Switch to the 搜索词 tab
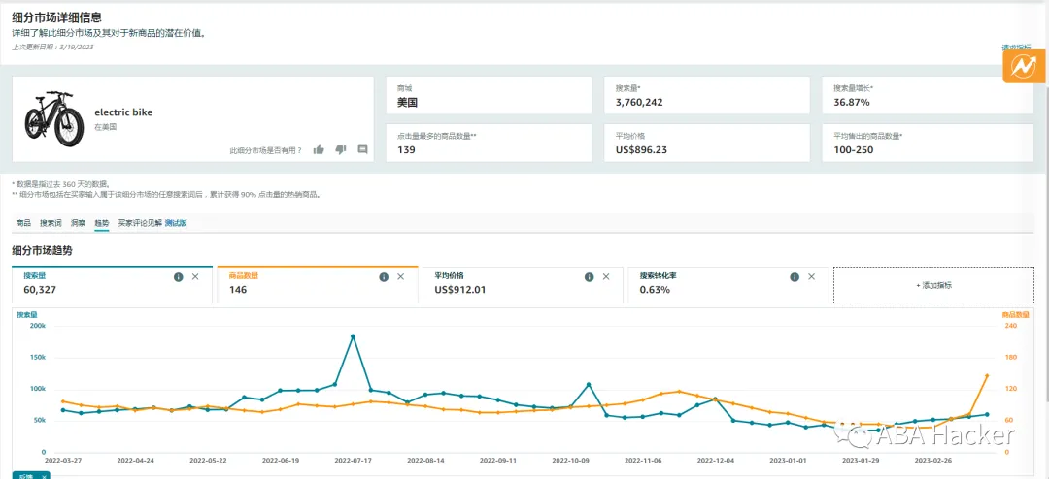 [x=51, y=223]
